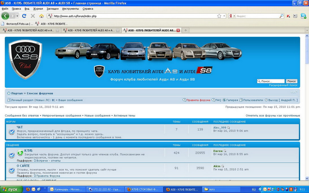Open the back/forward history dropdown arrow
Image resolution: width=309 pixels, height=193 pixels.
pyautogui.click(x=17, y=16)
